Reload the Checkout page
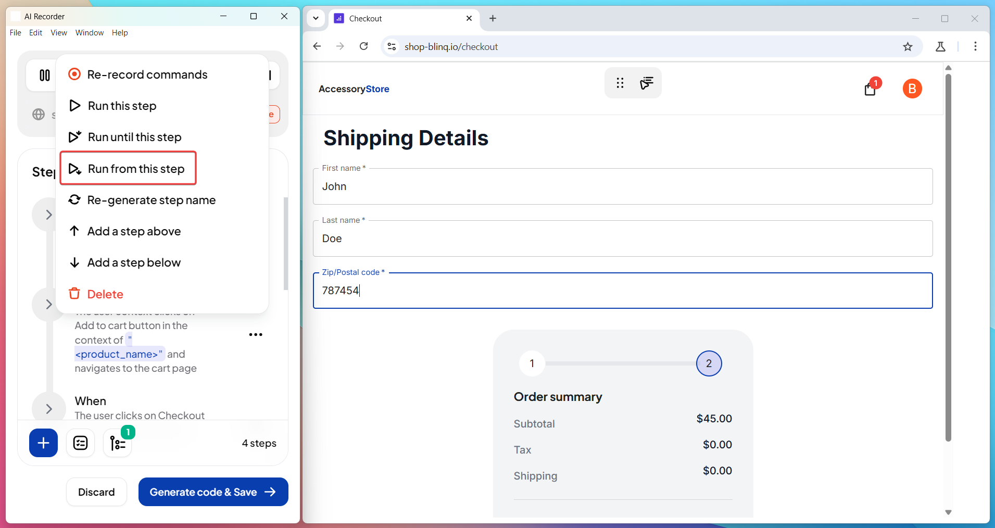 pos(364,47)
